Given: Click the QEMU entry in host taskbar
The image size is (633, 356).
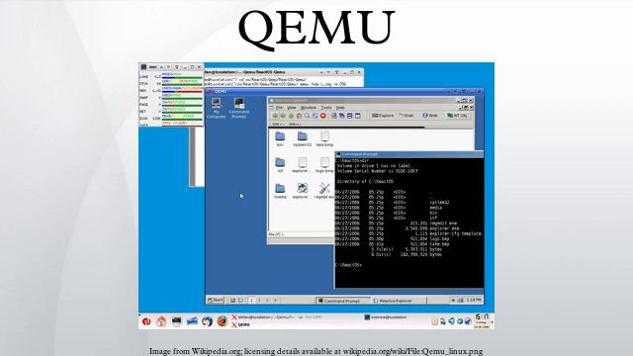Looking at the screenshot, I should click(240, 325).
